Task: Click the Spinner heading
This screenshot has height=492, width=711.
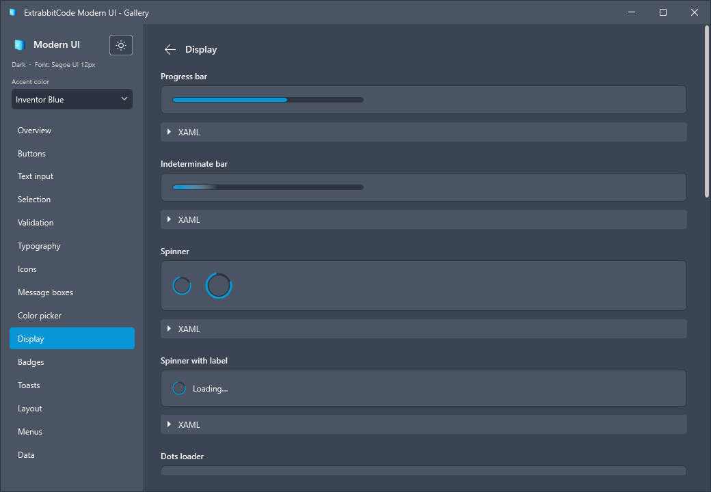Action: point(174,251)
